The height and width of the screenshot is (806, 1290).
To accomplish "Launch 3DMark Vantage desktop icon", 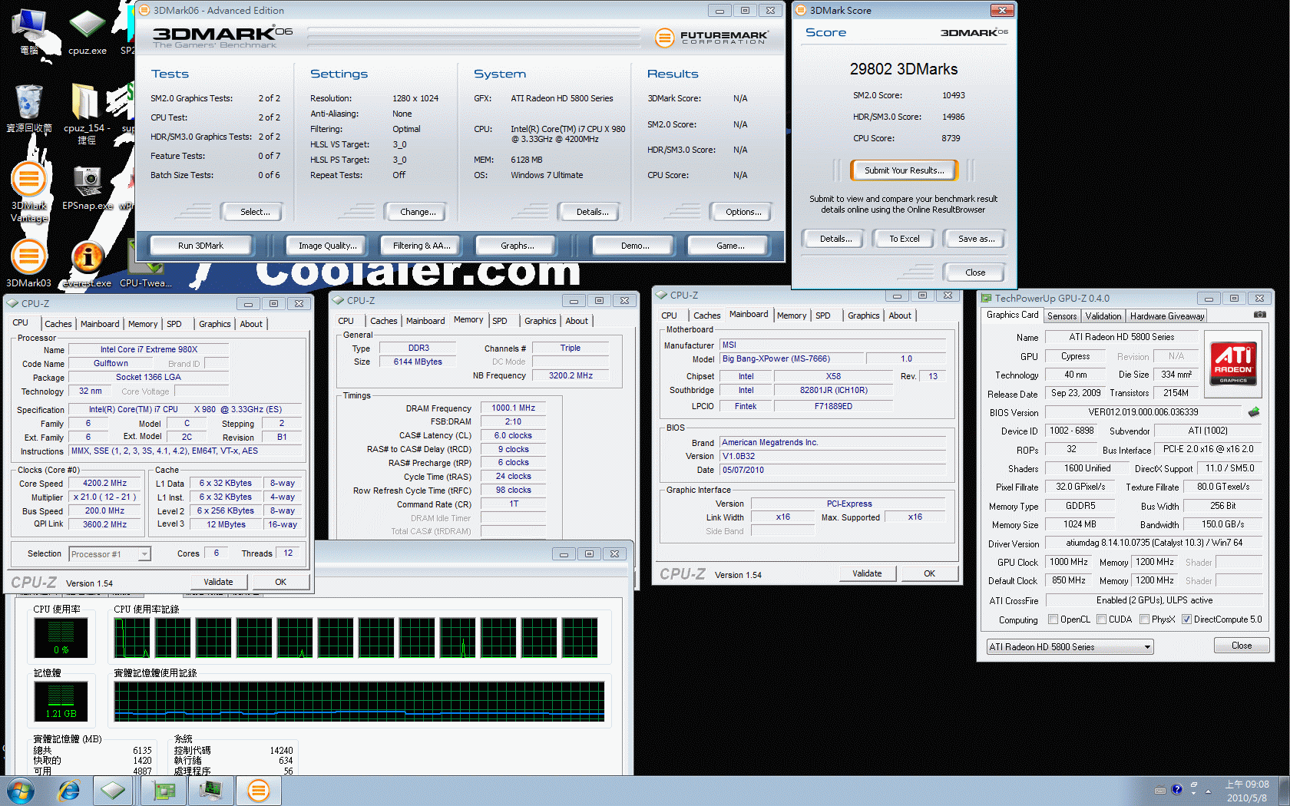I will 29,192.
